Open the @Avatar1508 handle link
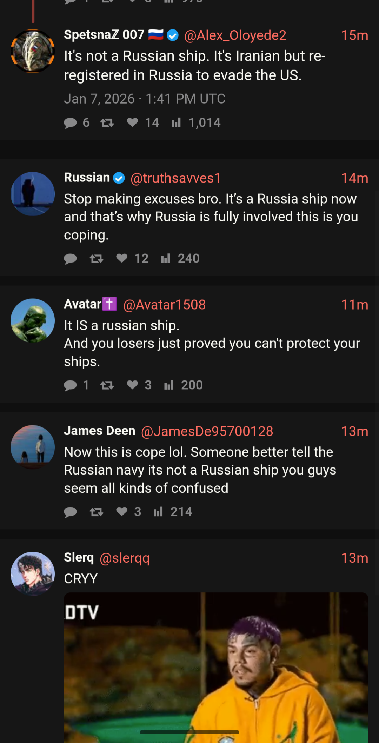The height and width of the screenshot is (743, 379). tap(164, 305)
